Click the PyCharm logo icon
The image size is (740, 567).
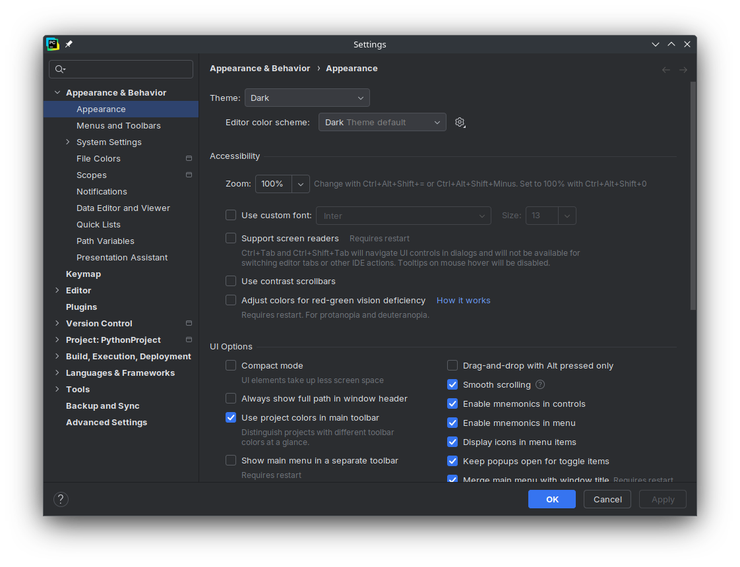coord(53,44)
